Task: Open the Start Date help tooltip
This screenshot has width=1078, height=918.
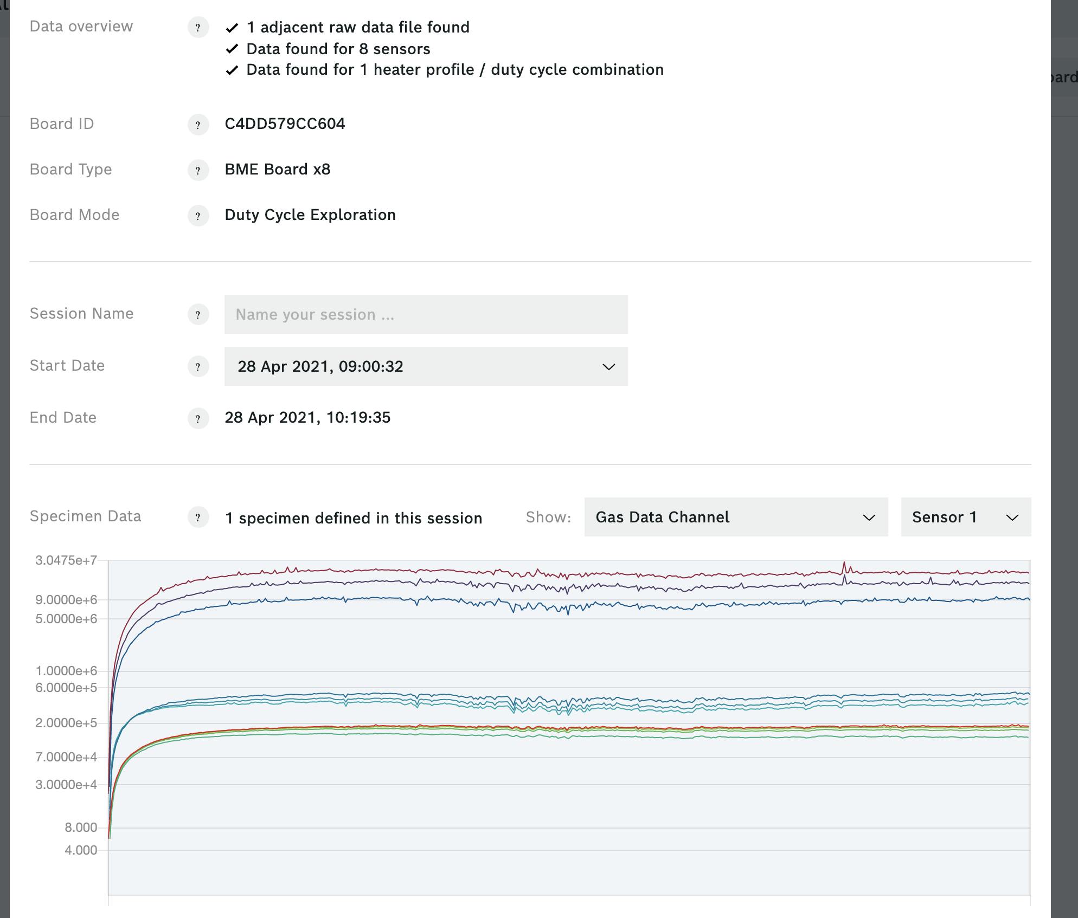Action: pos(197,366)
